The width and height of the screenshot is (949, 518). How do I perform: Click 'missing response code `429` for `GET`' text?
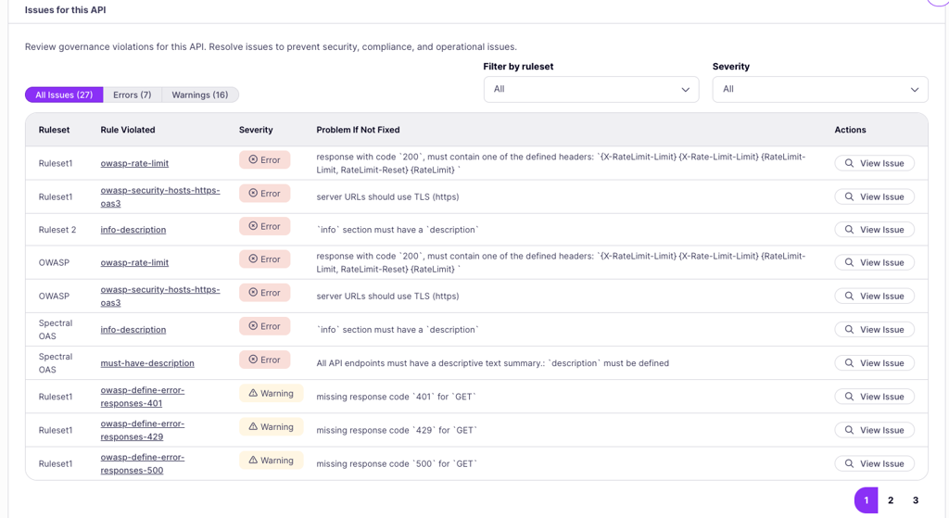click(x=397, y=430)
